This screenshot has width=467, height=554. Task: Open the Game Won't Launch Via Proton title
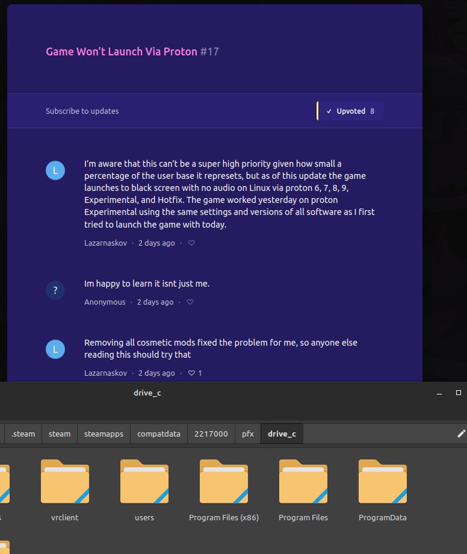click(x=122, y=52)
